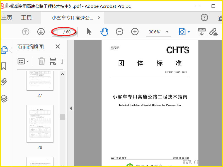Open the Help question mark icon
This screenshot has height=167, width=223.
tap(204, 18)
